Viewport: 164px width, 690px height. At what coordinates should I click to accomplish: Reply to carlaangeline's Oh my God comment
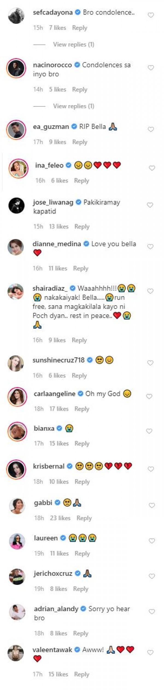point(82,409)
